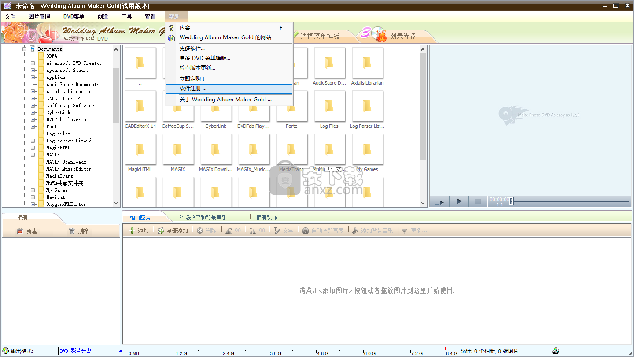The width and height of the screenshot is (634, 357).
Task: Select 更多软件... menu entry
Action: [x=229, y=48]
